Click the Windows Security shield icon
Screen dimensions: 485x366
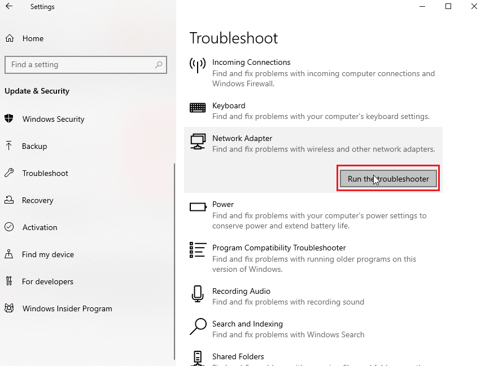9,119
